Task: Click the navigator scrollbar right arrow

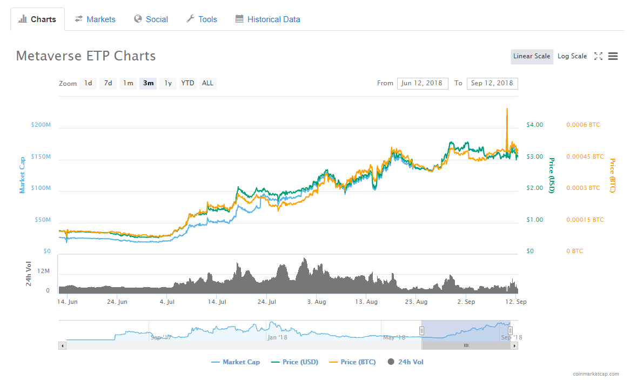Action: coord(514,346)
